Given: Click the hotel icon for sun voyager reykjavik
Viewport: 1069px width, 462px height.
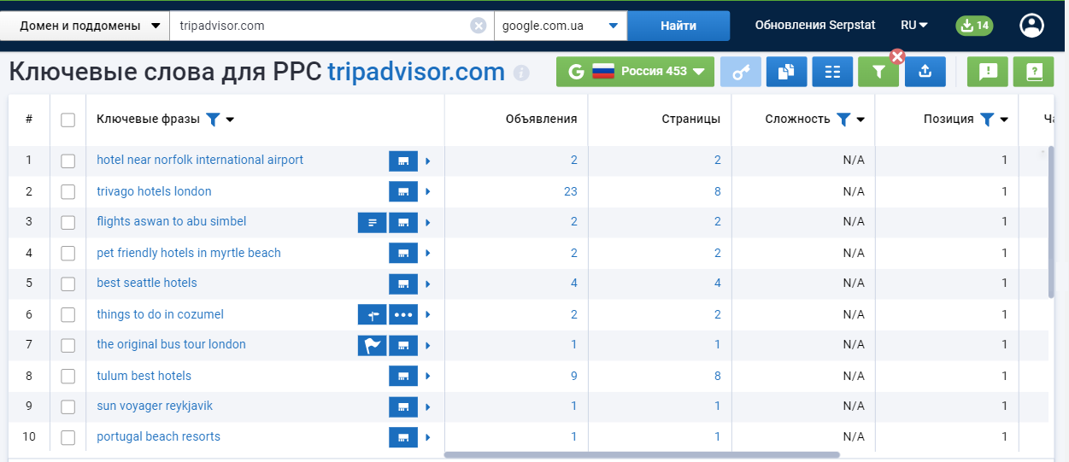Looking at the screenshot, I should (x=403, y=406).
